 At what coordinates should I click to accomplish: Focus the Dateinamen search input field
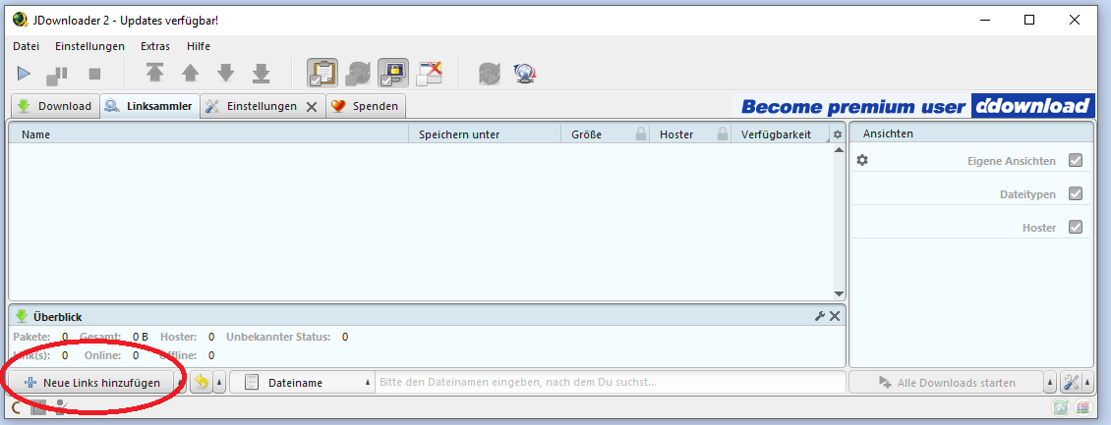tap(610, 383)
